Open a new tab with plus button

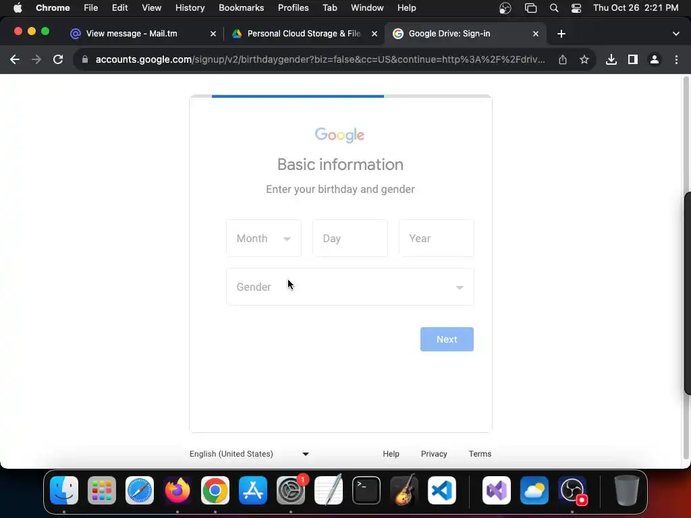coord(561,34)
